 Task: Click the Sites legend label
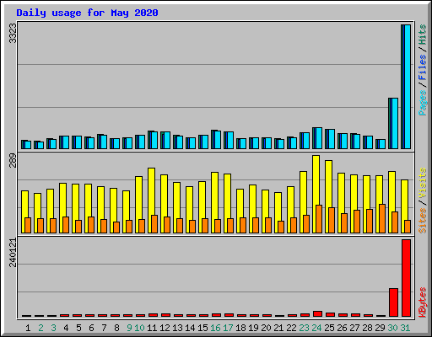point(423,221)
